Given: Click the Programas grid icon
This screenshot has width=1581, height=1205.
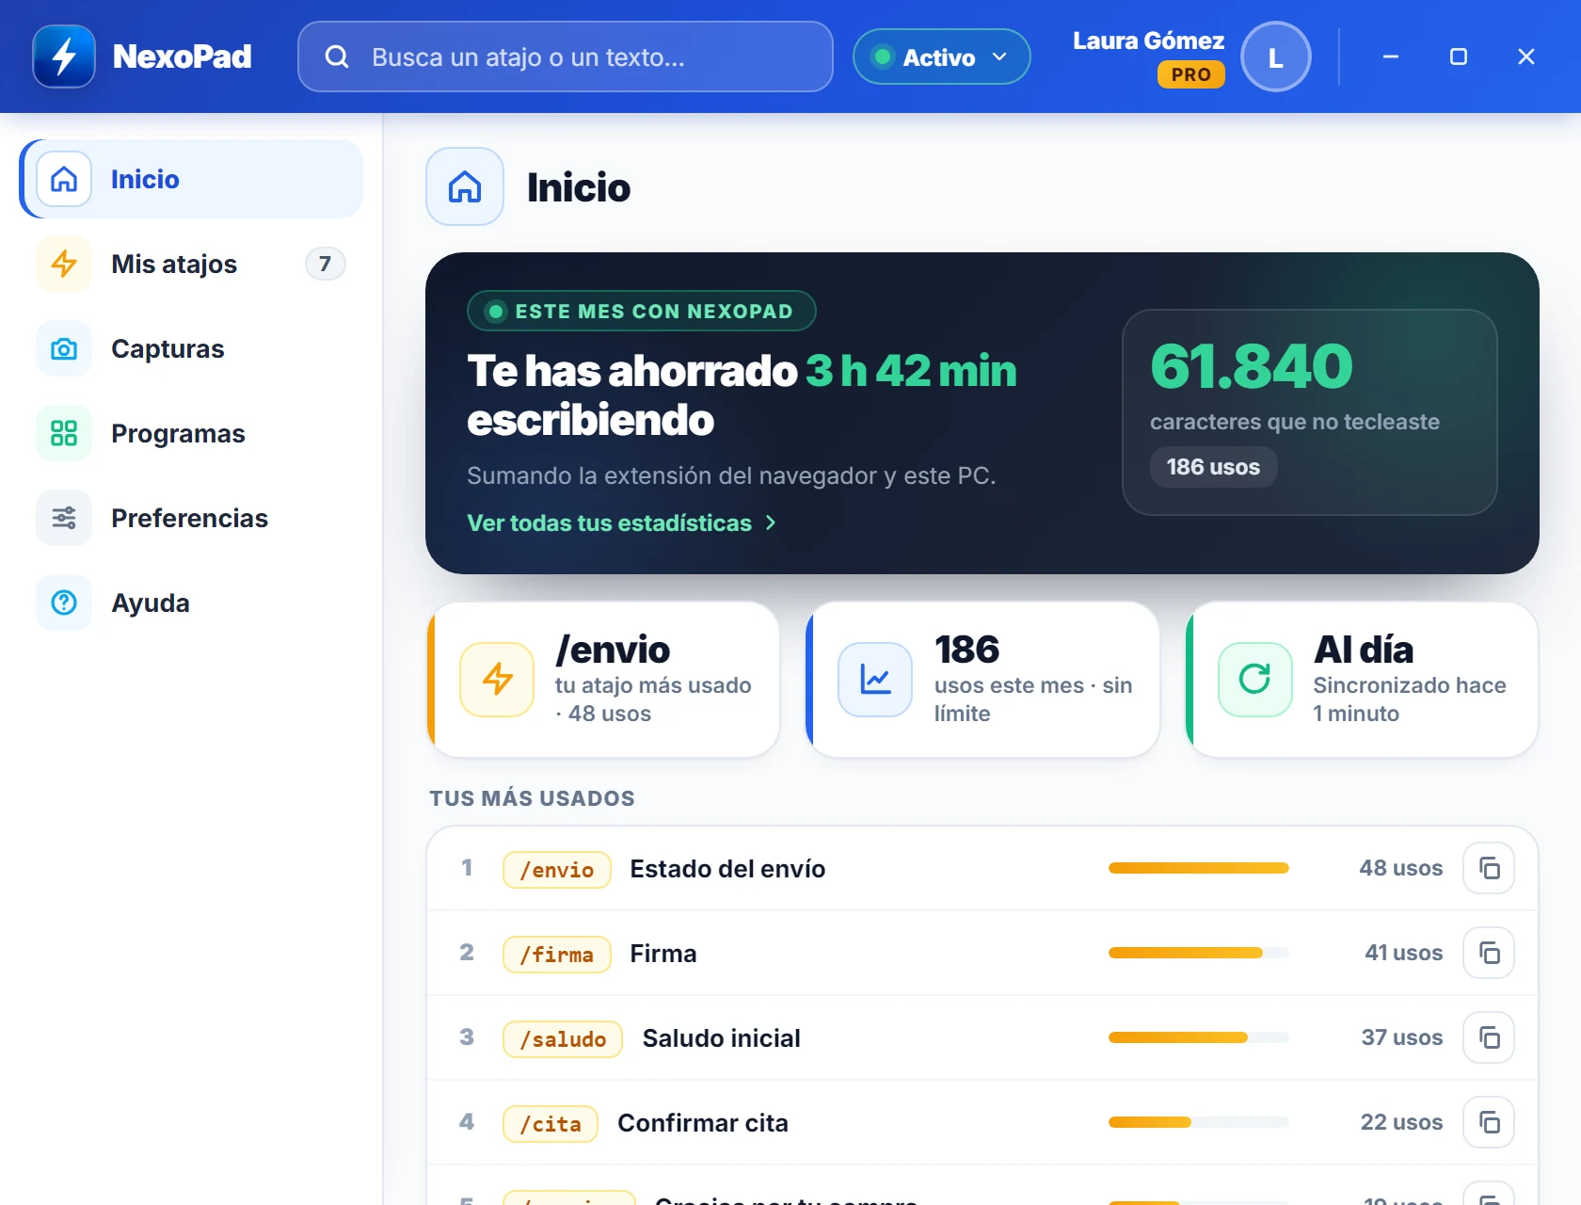Looking at the screenshot, I should click(x=64, y=433).
